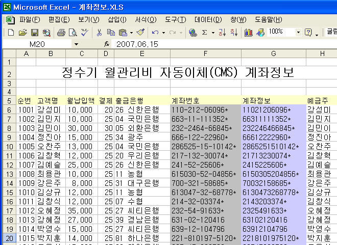This screenshot has height=245, width=337.
Task: Click the Excel icon in title bar
Action: tap(7, 7)
